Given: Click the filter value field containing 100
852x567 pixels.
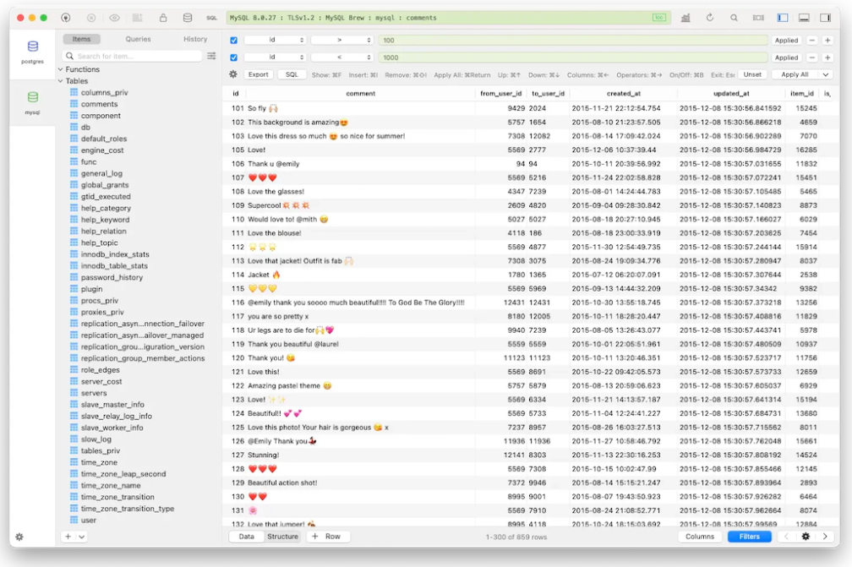Looking at the screenshot, I should [573, 41].
